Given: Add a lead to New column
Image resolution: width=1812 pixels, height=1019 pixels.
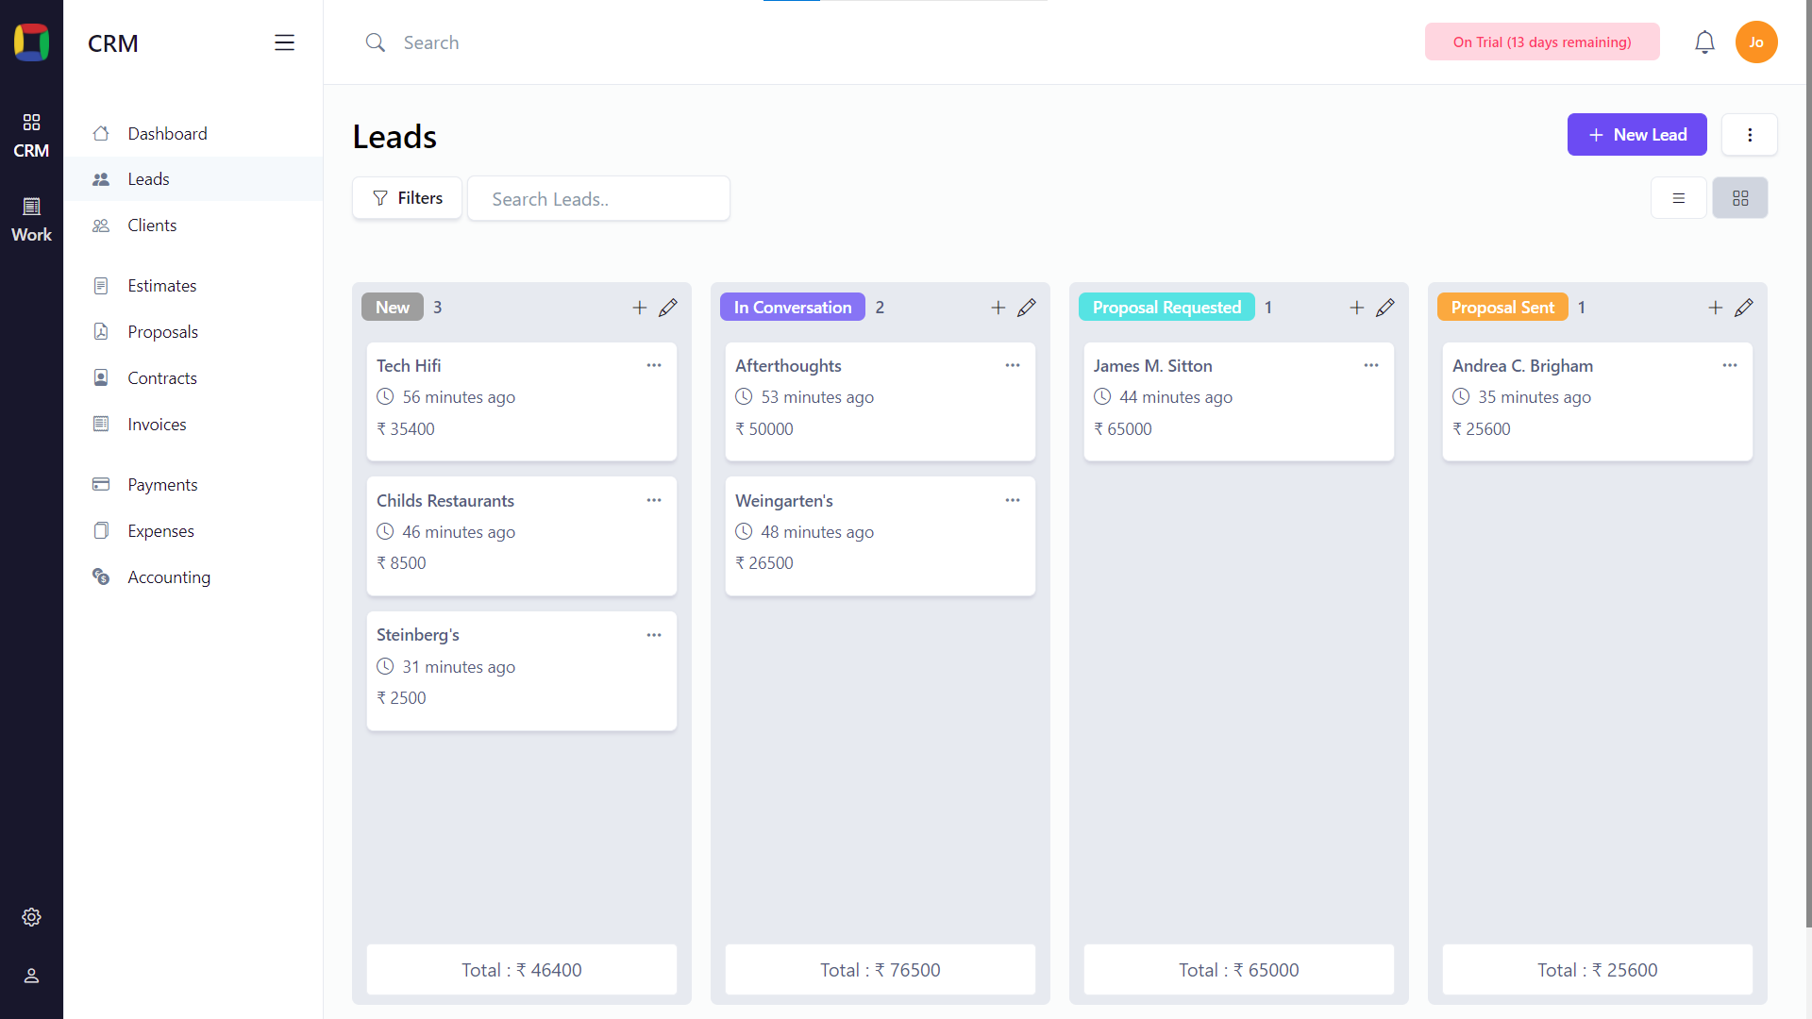Looking at the screenshot, I should click(x=640, y=308).
